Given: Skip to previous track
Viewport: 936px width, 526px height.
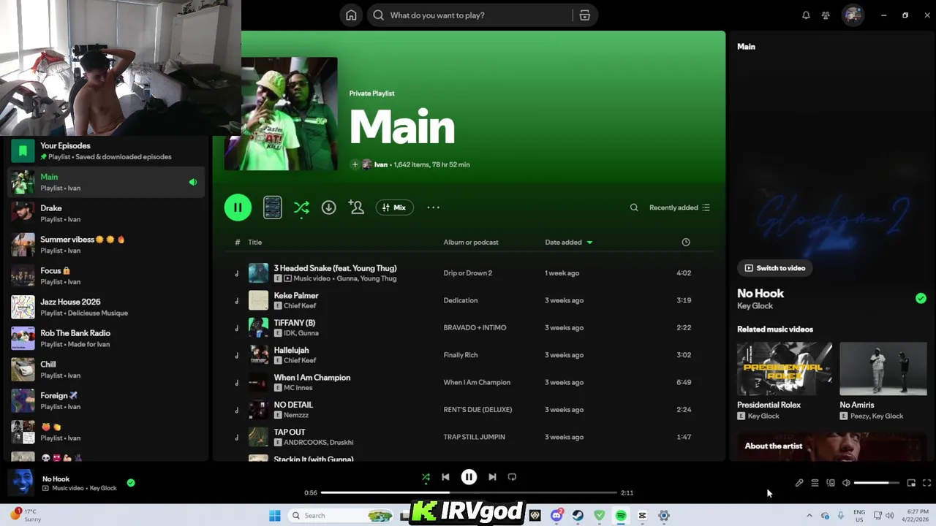Looking at the screenshot, I should [445, 477].
